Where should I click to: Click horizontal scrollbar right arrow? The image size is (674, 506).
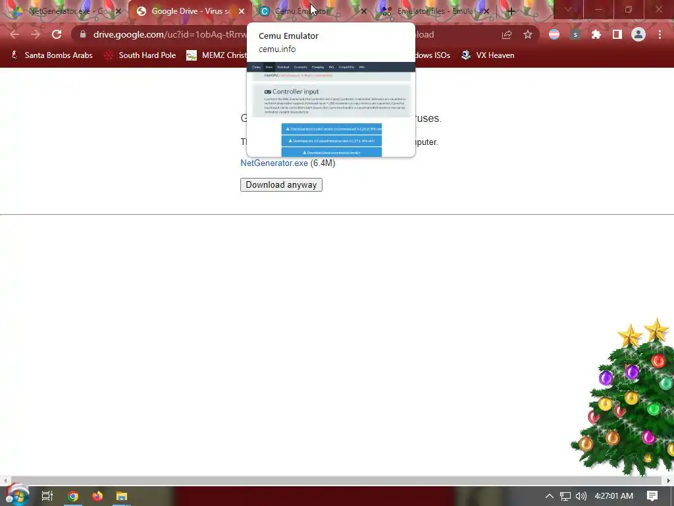(669, 480)
